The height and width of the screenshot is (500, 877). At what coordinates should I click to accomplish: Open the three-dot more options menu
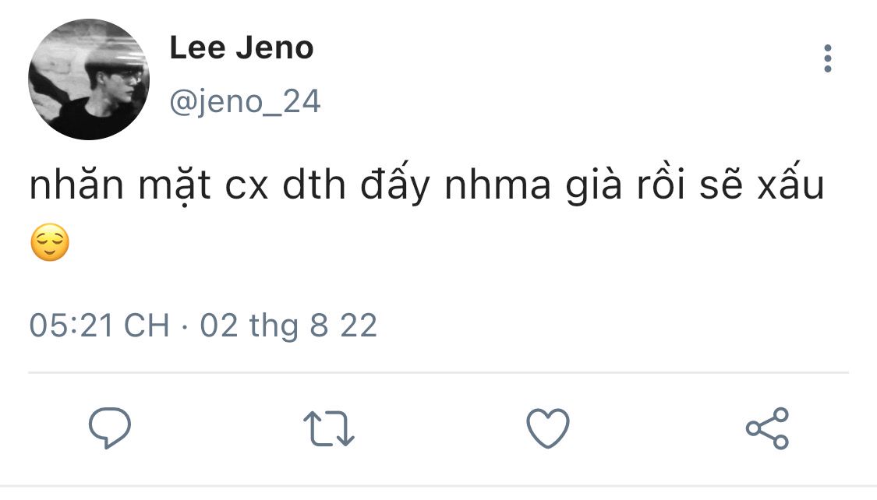coord(827,59)
